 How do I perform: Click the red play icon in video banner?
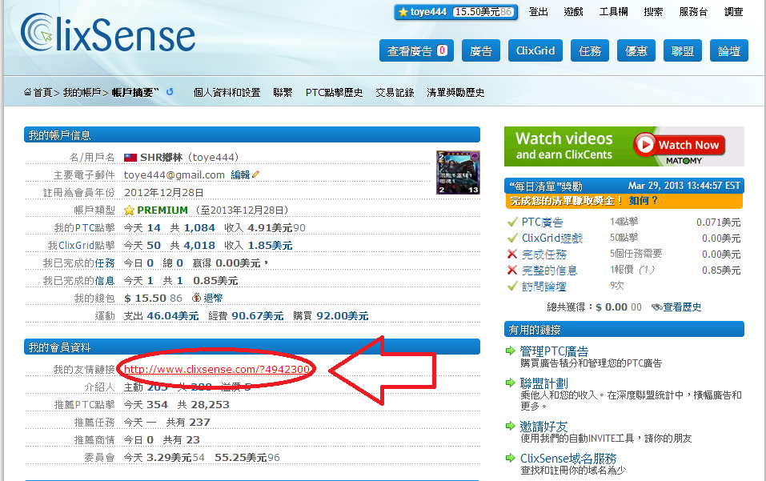[645, 145]
